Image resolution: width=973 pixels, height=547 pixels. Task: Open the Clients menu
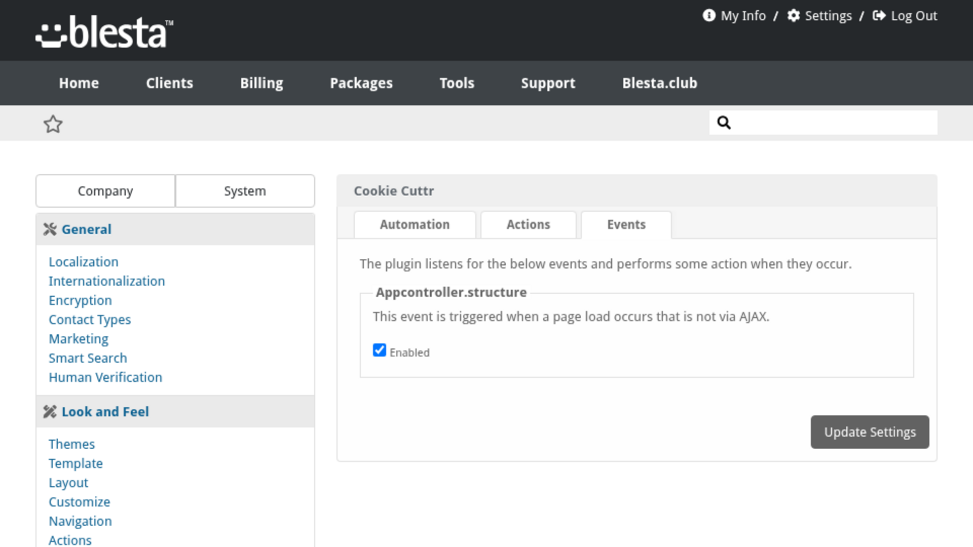coord(169,83)
